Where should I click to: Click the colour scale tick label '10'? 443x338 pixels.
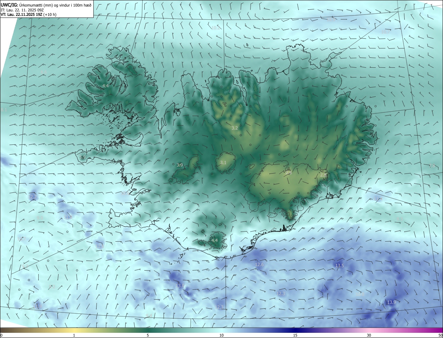click(221, 335)
